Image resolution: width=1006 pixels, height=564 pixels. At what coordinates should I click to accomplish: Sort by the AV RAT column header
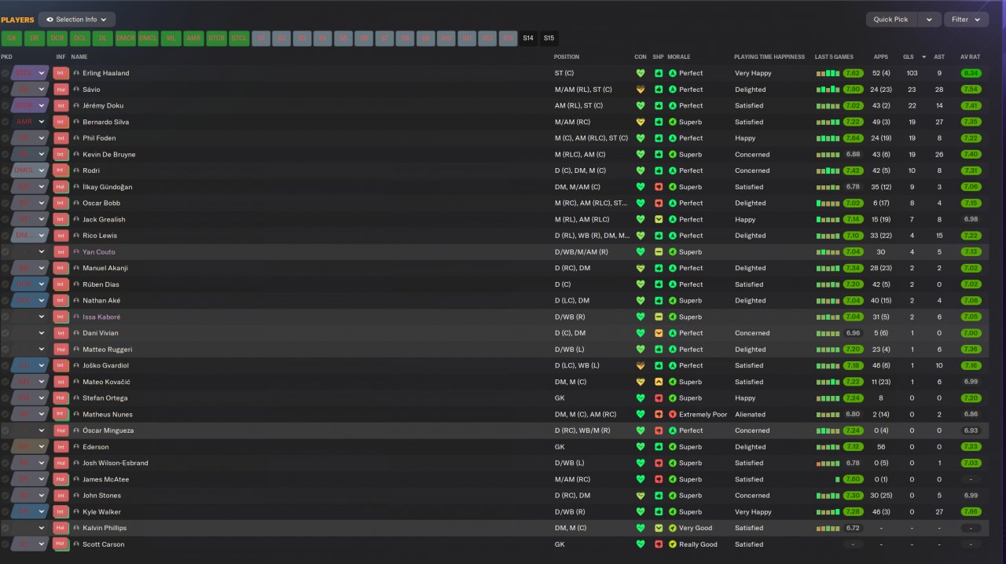click(x=969, y=57)
